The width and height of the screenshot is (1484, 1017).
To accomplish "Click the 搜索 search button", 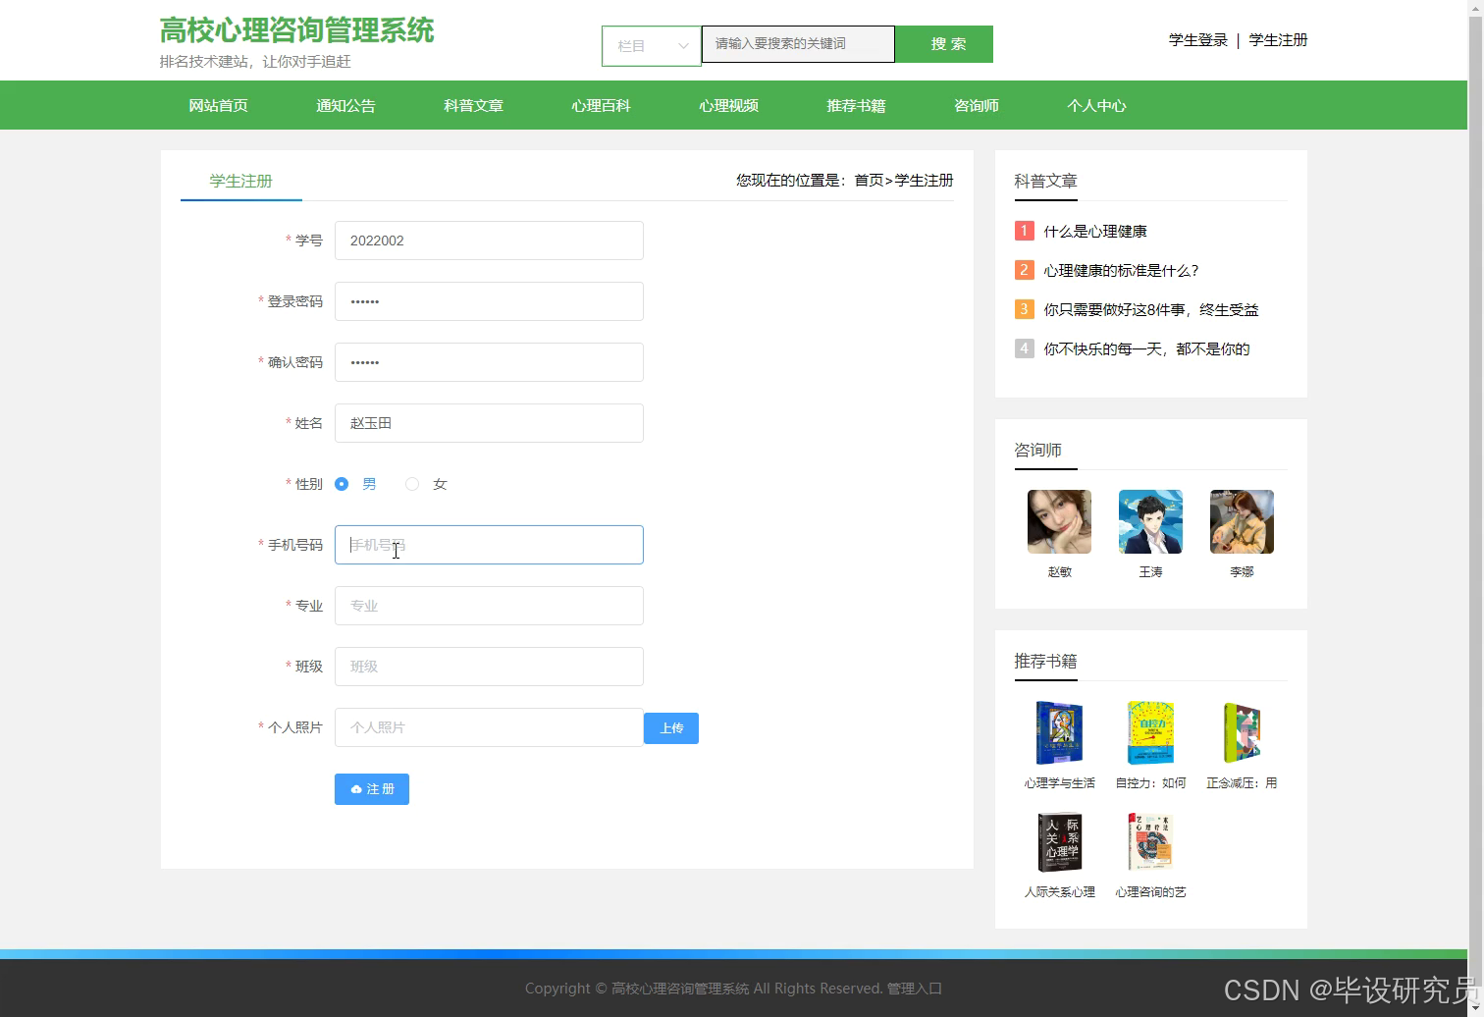I will pos(944,44).
